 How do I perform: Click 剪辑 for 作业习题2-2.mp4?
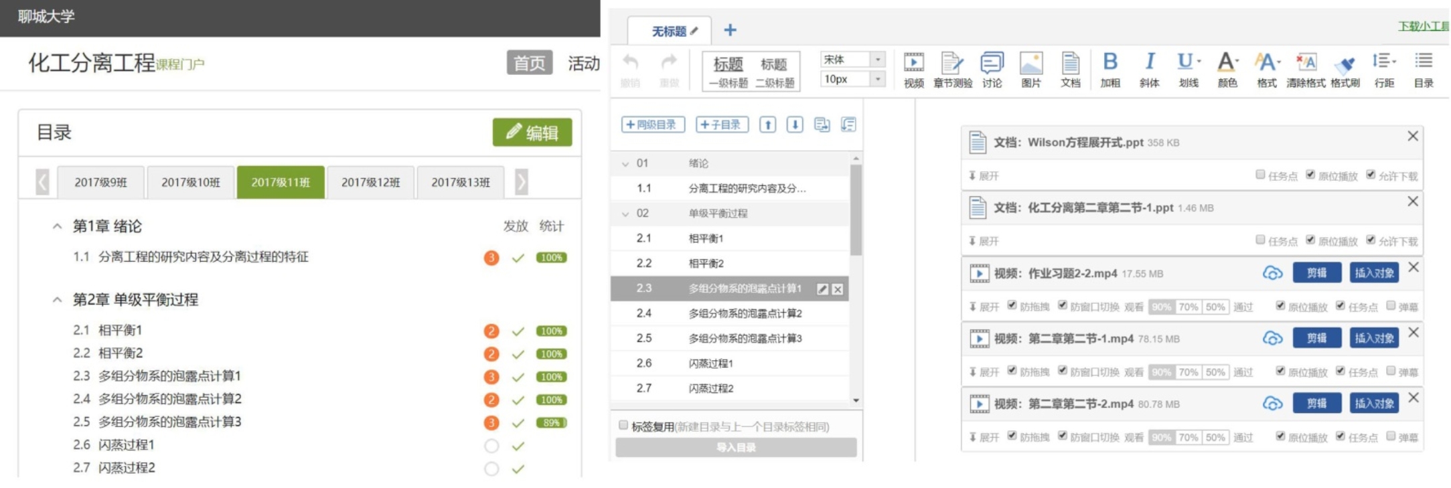pyautogui.click(x=1316, y=273)
